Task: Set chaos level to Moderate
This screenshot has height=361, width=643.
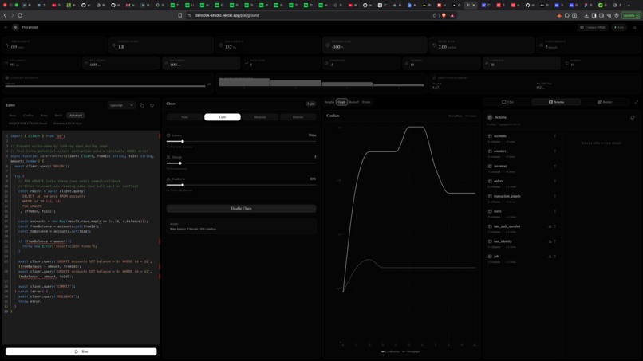Action: point(260,117)
